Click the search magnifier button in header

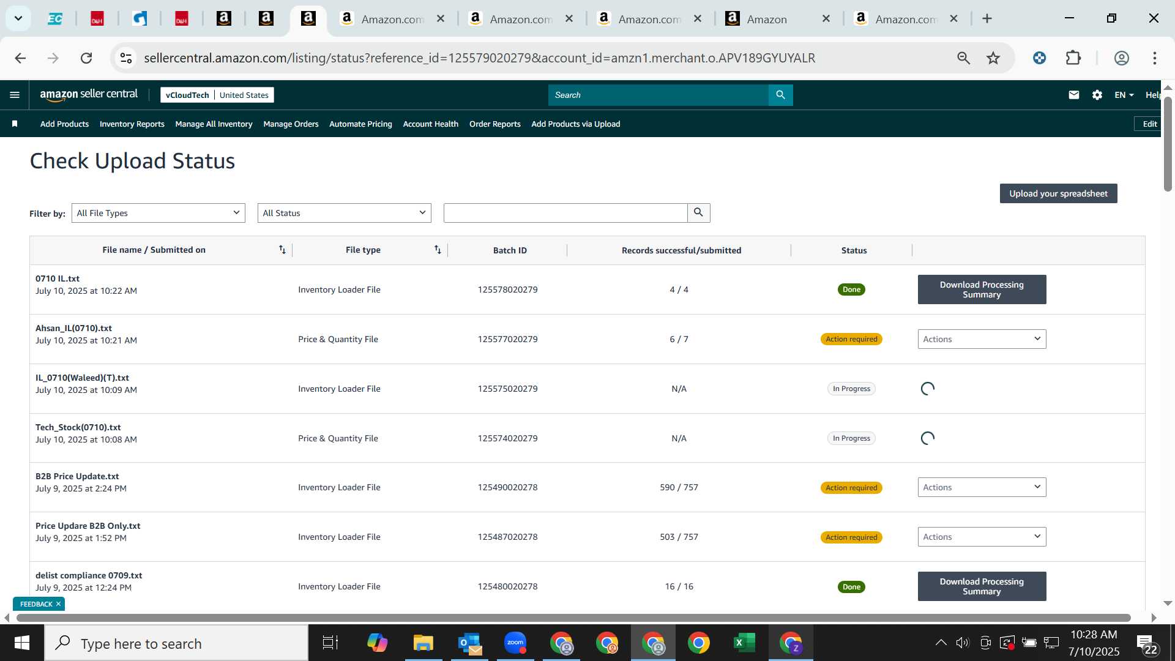coord(780,95)
